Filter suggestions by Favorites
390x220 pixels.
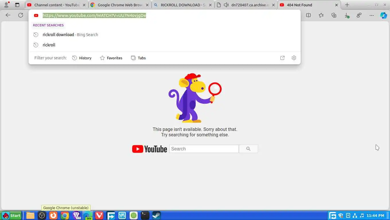coord(111,58)
